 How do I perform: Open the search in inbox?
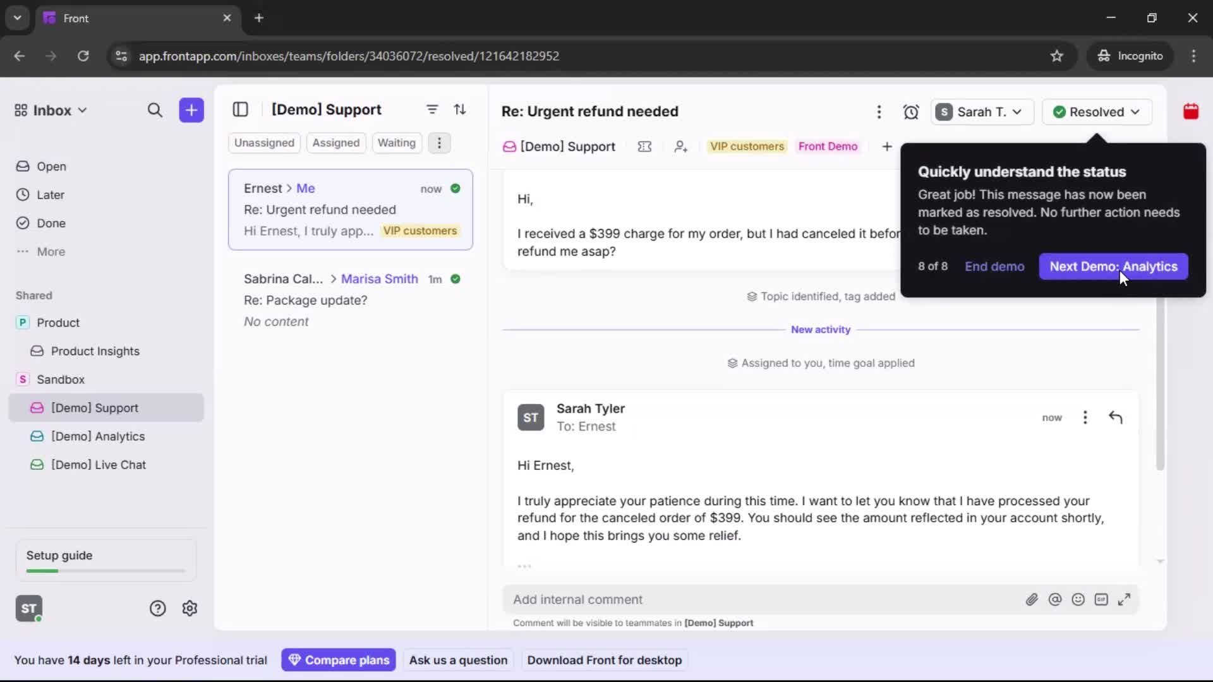pos(155,110)
